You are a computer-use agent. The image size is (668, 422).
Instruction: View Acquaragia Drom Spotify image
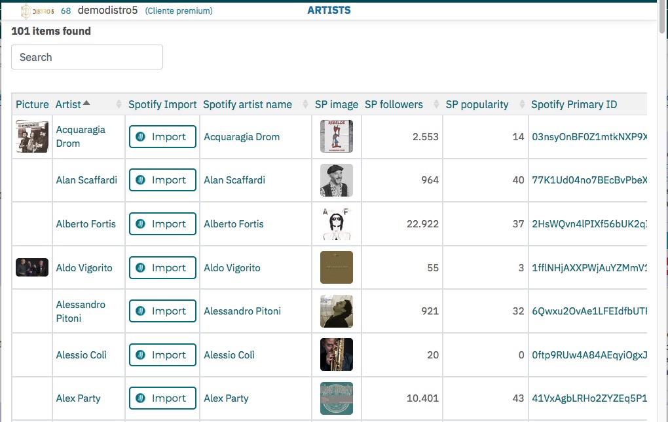point(337,136)
